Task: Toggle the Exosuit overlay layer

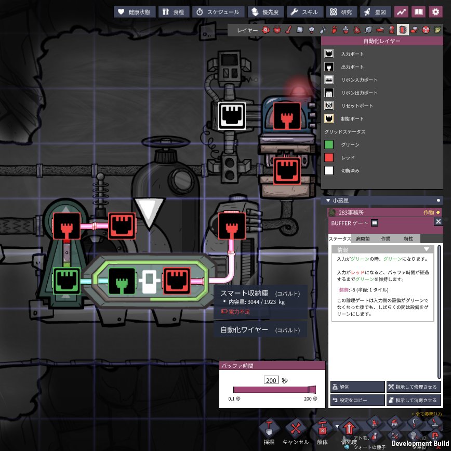Action: (391, 30)
